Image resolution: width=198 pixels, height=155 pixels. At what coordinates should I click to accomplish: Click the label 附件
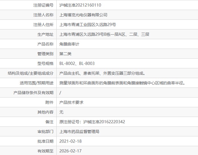pyautogui.click(x=49, y=102)
